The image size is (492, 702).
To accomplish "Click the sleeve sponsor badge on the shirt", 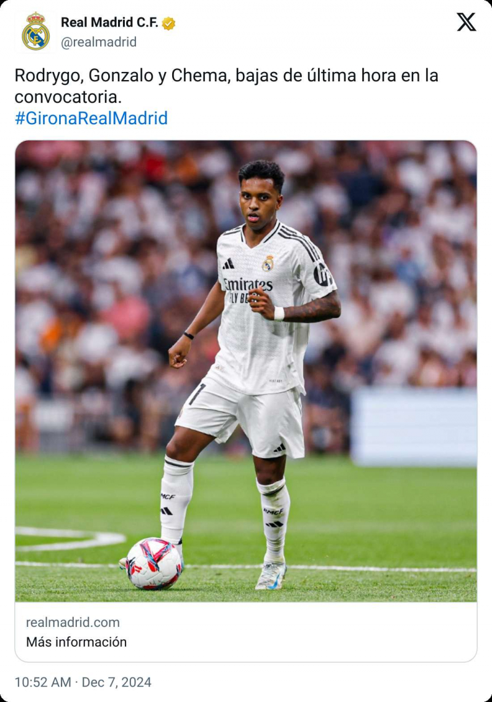I will tap(322, 274).
